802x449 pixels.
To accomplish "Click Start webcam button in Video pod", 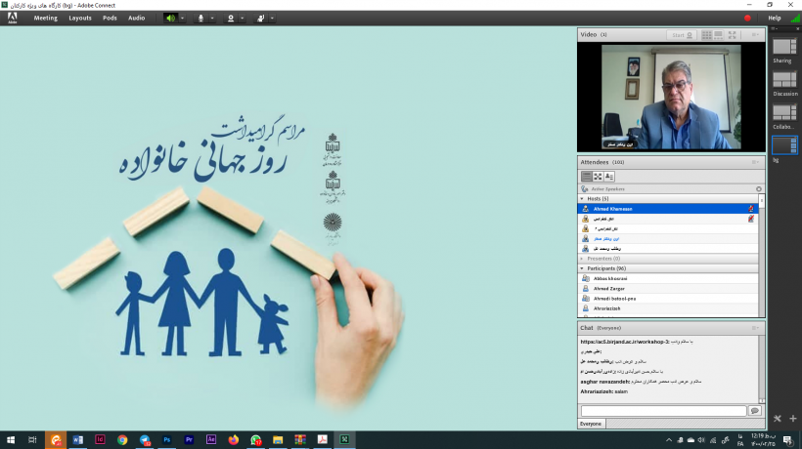I will (x=682, y=35).
